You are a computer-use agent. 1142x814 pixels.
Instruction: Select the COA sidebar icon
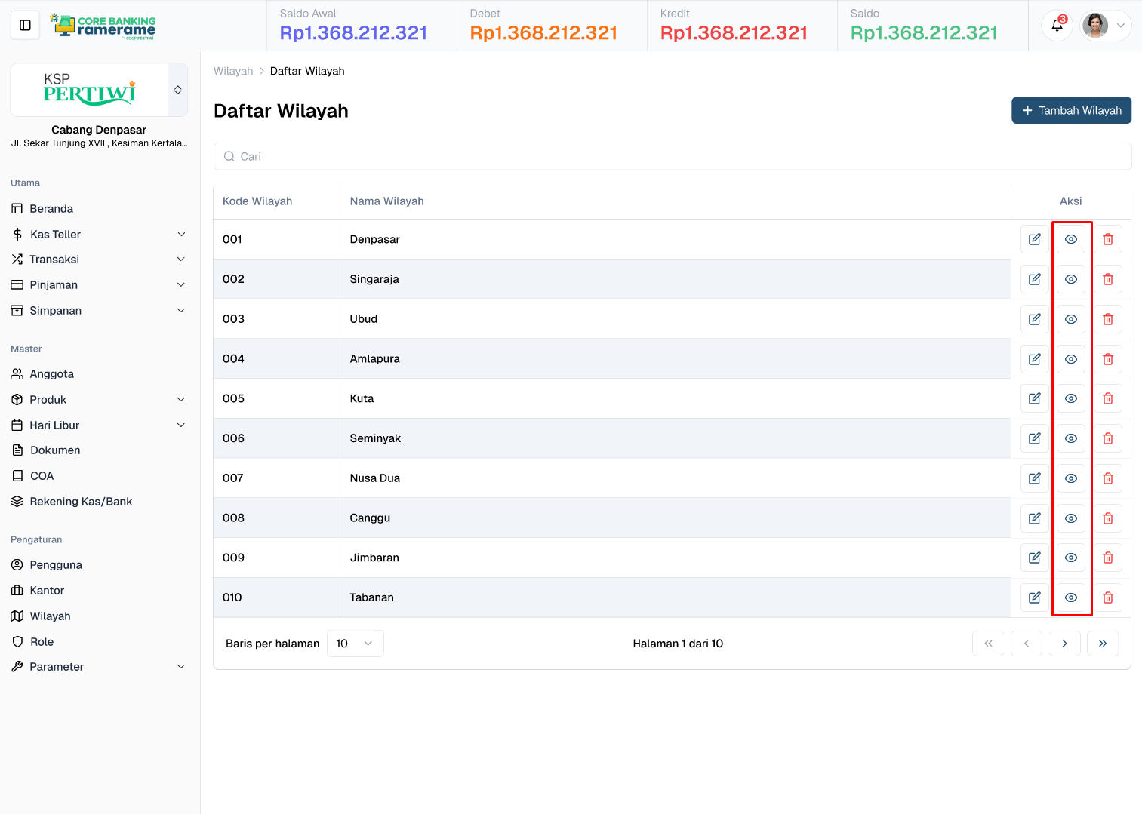tap(17, 475)
